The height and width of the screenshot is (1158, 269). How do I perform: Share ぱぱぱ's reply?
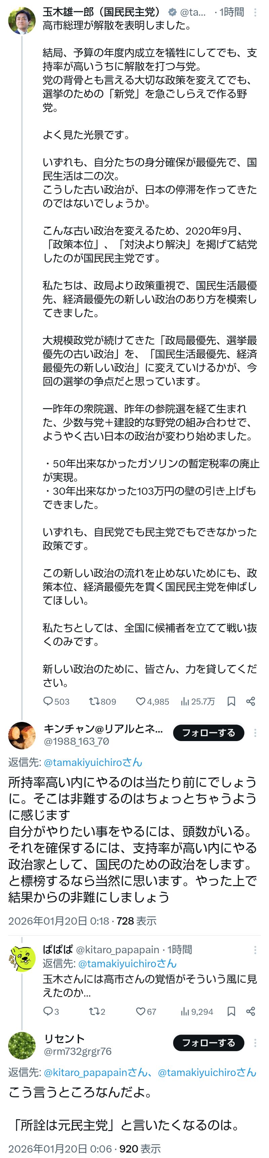tap(251, 1011)
